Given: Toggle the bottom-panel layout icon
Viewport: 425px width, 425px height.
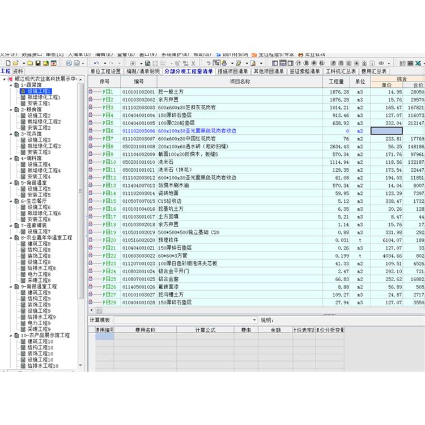Looking at the screenshot, I should (x=283, y=63).
